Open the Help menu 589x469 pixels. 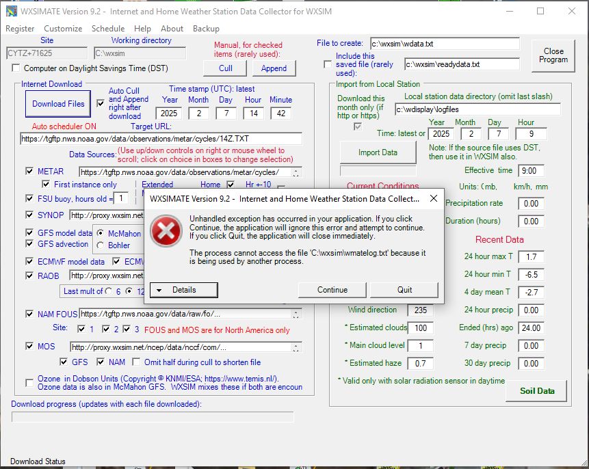click(142, 29)
